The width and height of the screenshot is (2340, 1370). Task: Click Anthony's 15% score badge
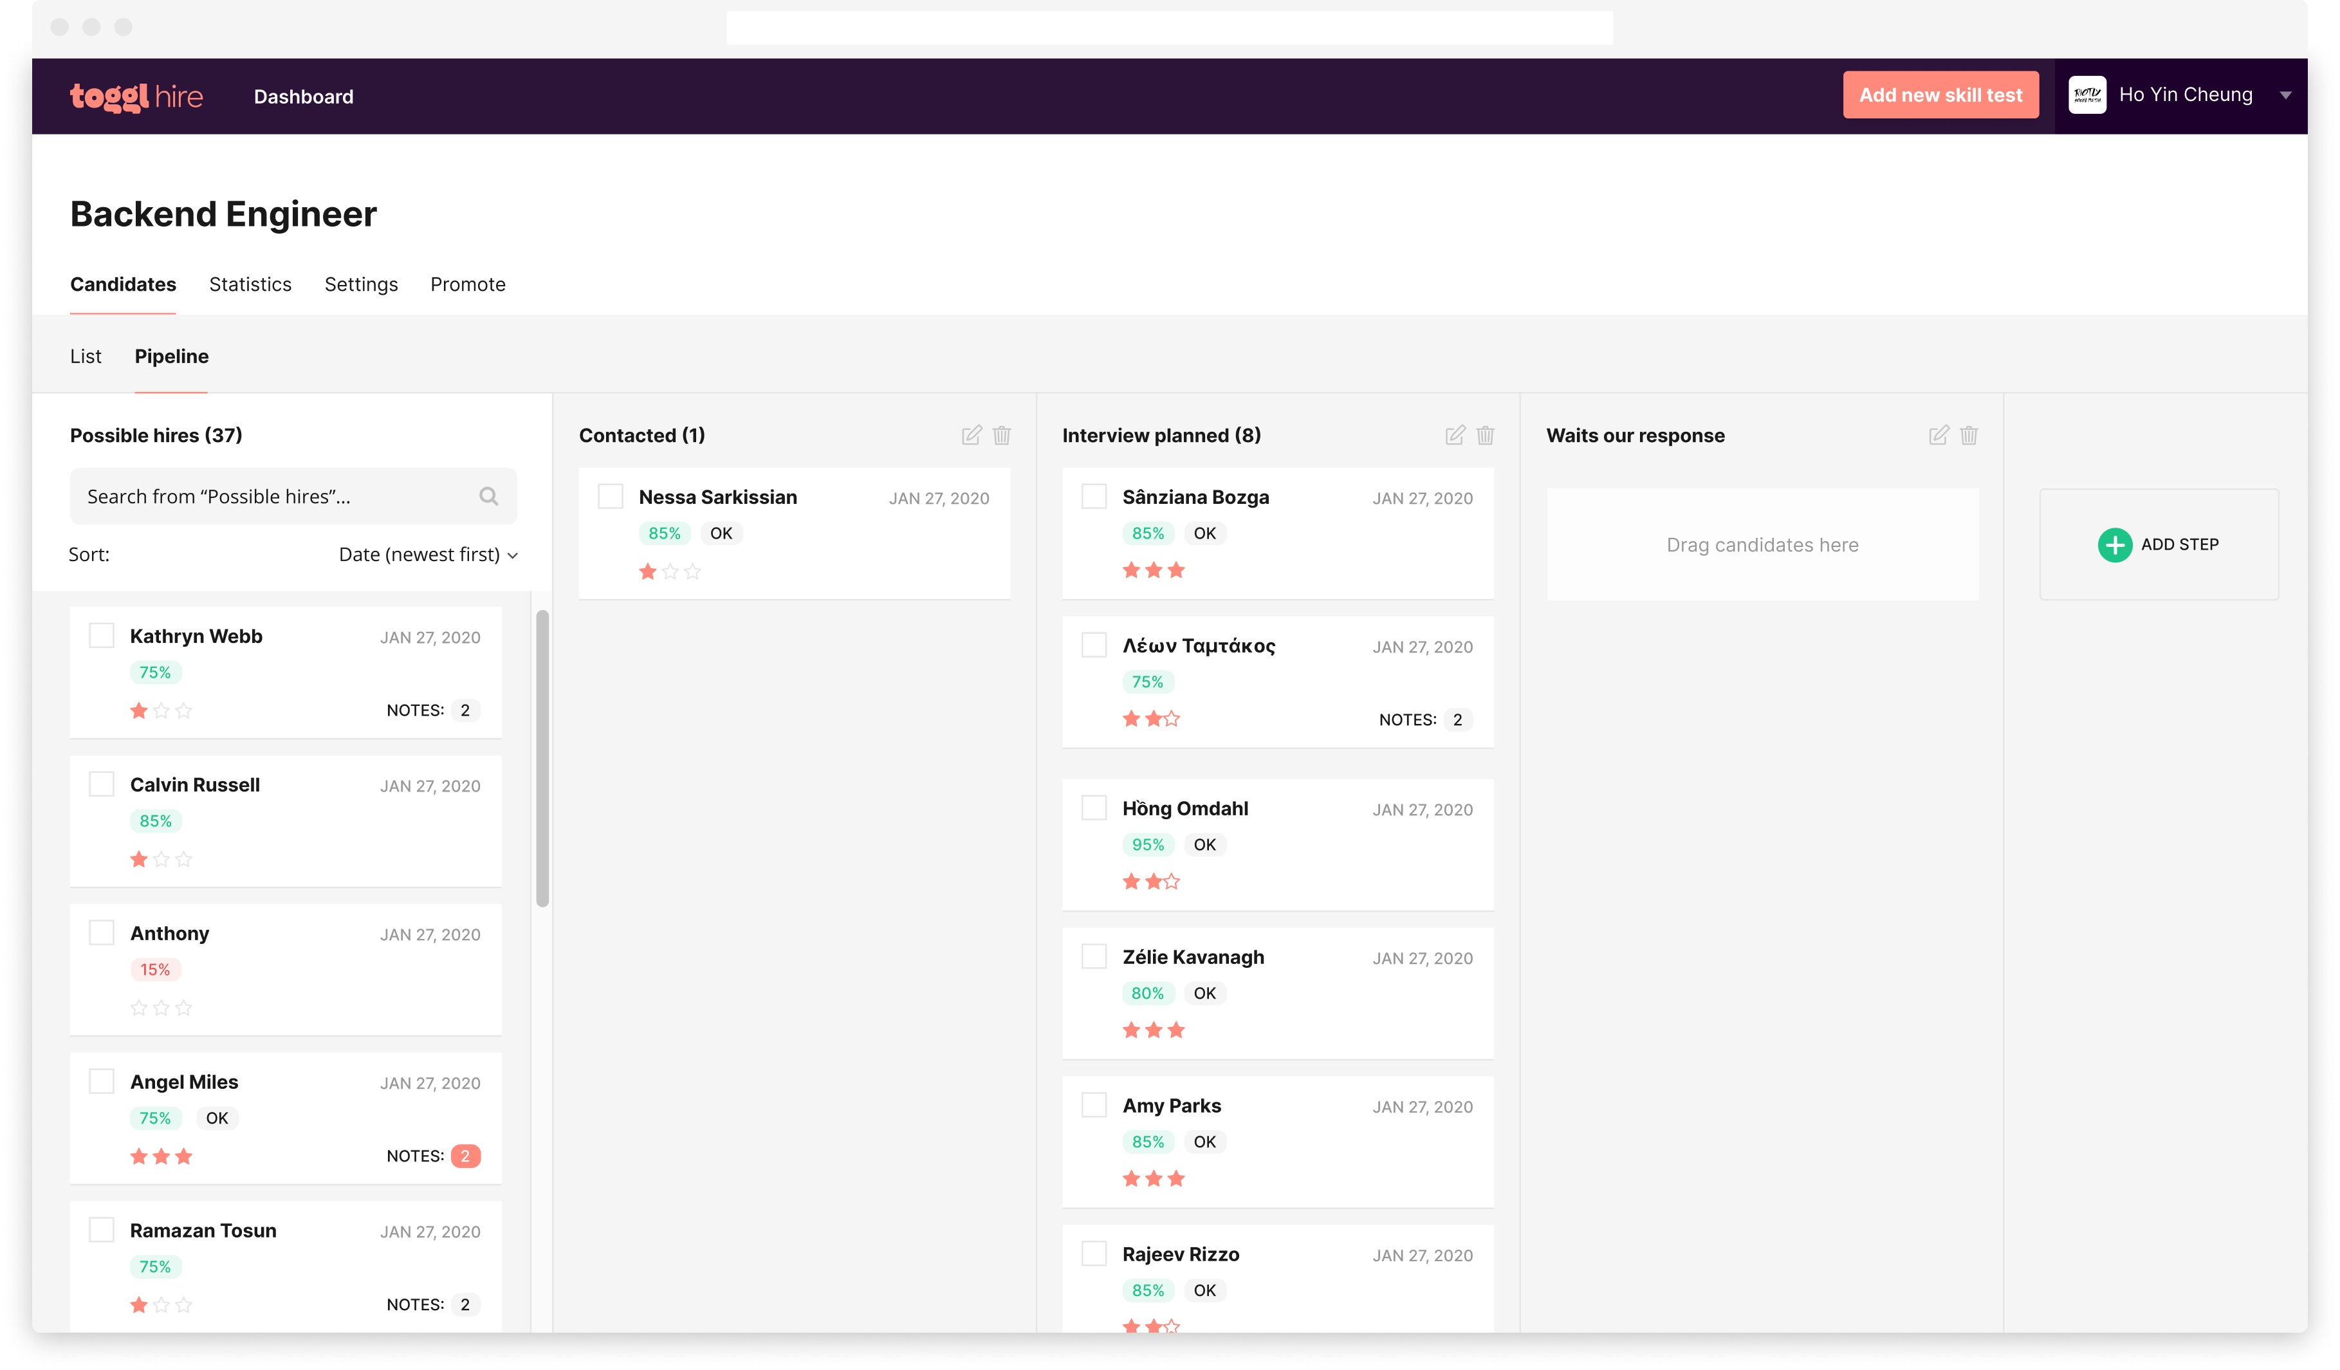[x=155, y=970]
